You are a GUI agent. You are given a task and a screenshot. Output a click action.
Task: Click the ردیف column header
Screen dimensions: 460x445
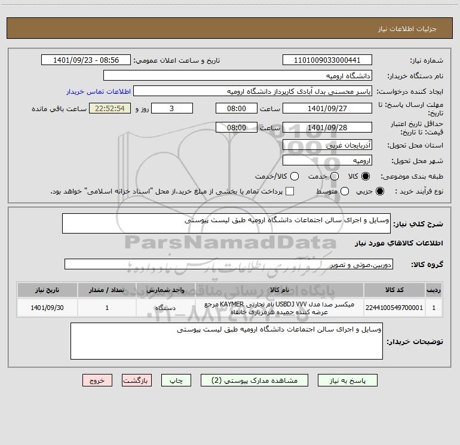tap(434, 290)
